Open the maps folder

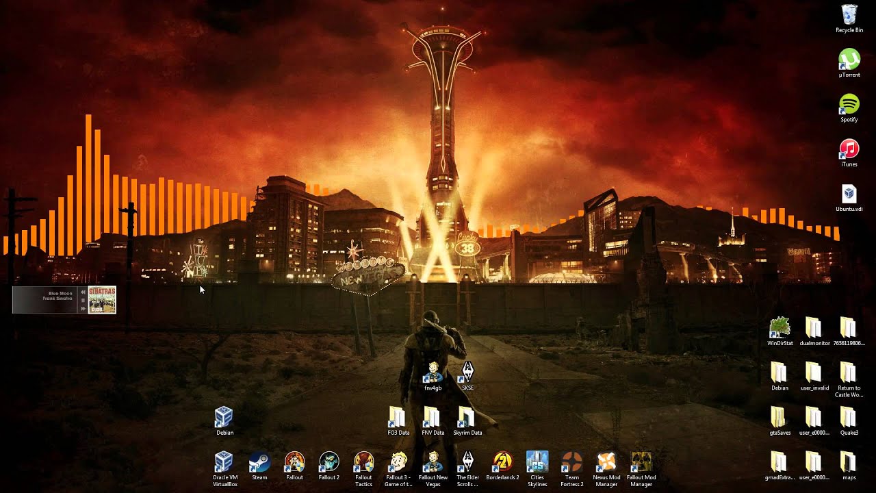(849, 466)
